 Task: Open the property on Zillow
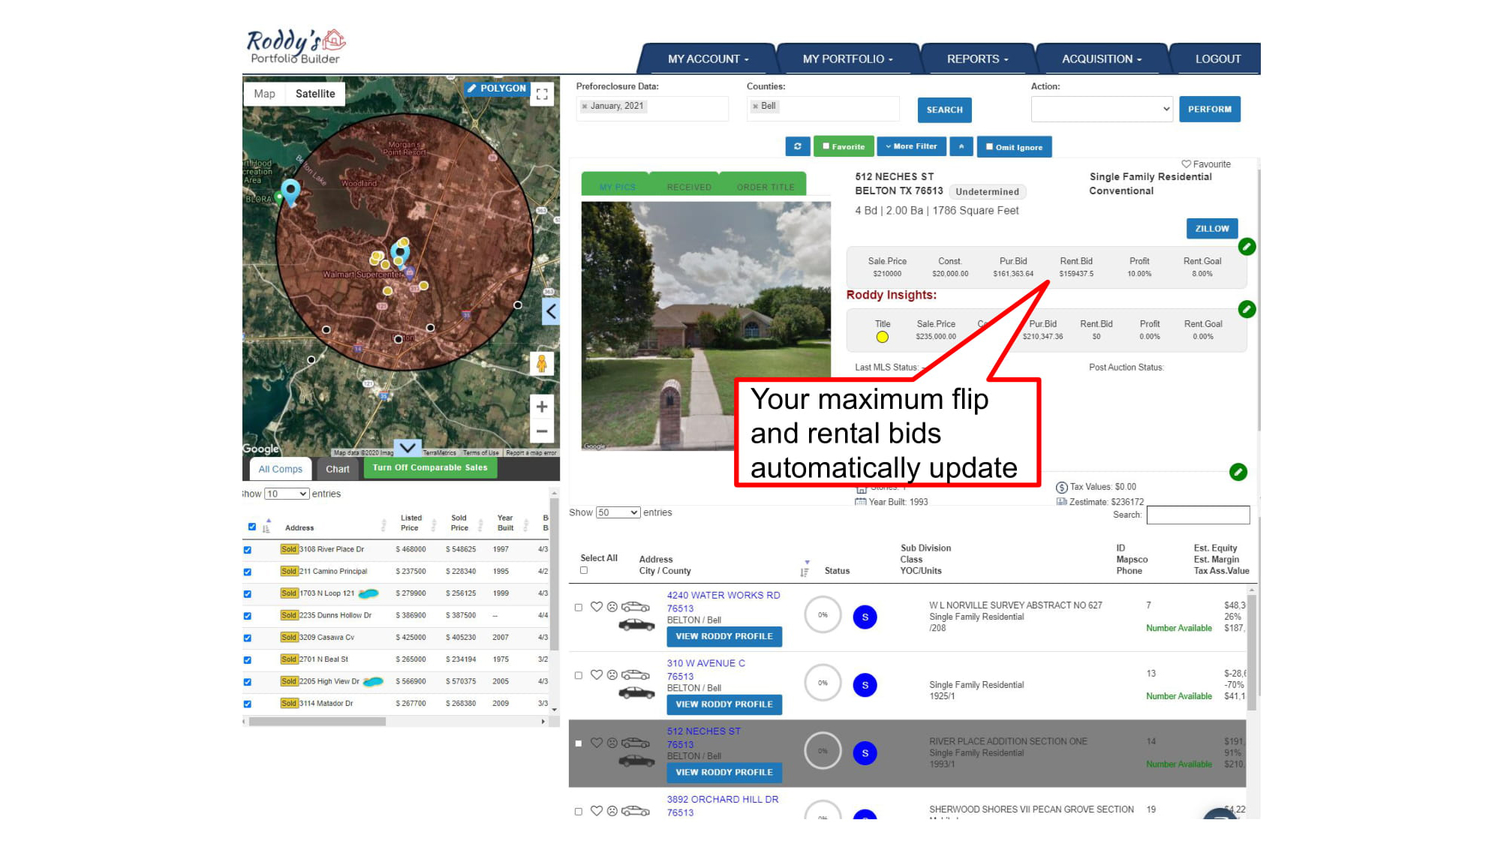1212,228
